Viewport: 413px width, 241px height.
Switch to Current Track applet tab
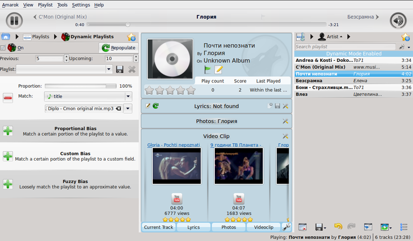point(158,227)
